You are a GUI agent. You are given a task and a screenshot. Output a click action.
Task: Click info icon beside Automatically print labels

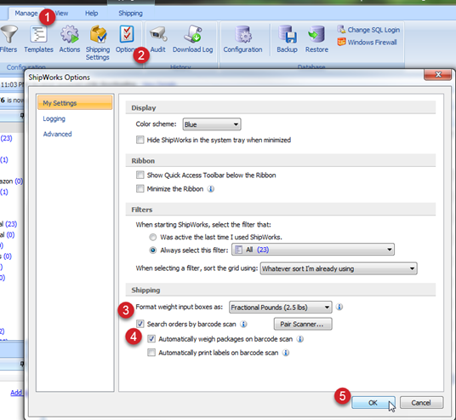[286, 353]
